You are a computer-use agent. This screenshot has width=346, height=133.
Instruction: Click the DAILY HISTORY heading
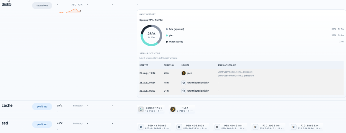coord(147,14)
